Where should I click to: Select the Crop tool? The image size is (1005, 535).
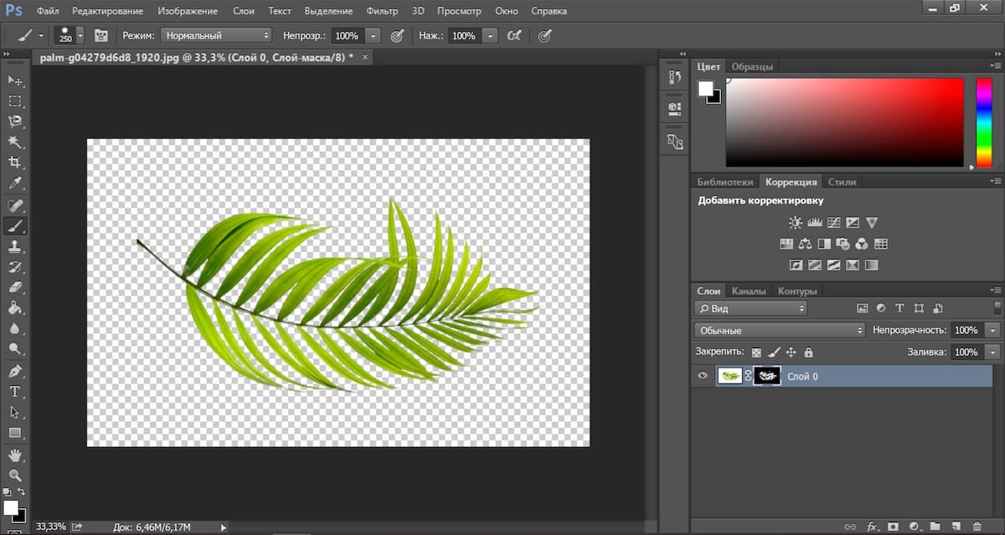14,162
